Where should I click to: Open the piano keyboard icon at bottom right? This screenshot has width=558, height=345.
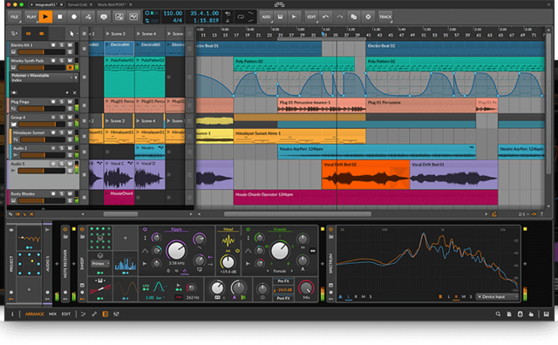(546, 314)
